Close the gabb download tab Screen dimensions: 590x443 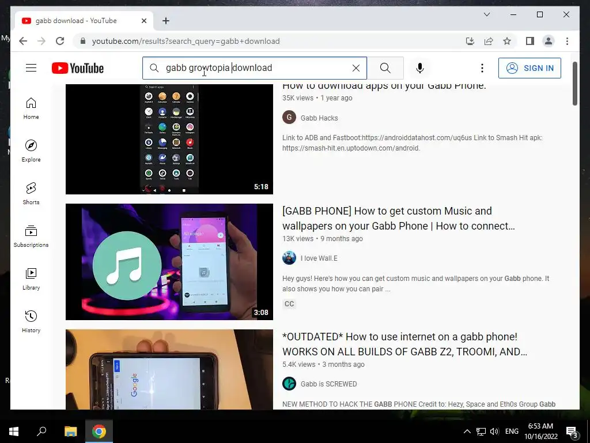coord(143,21)
